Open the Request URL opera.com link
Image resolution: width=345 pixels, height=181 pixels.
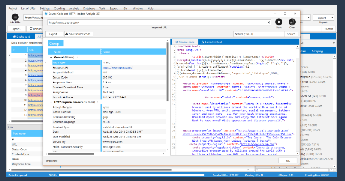tap(117, 68)
